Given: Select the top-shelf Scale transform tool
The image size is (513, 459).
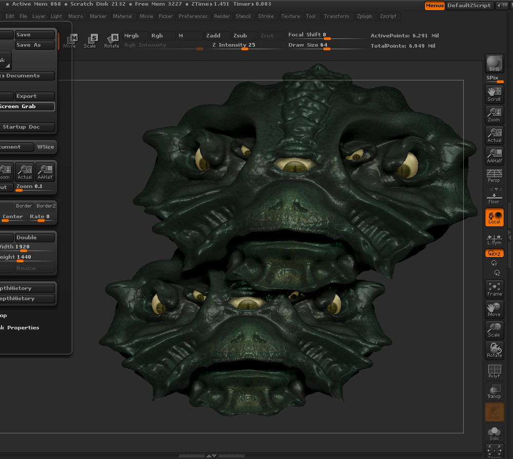Looking at the screenshot, I should click(90, 41).
